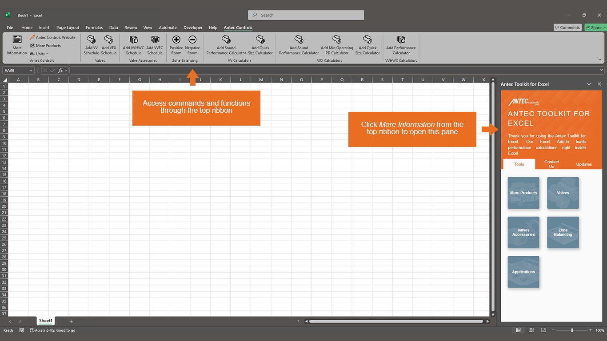The height and width of the screenshot is (341, 607).
Task: Add VFX Quick Size Calculator
Action: click(367, 45)
